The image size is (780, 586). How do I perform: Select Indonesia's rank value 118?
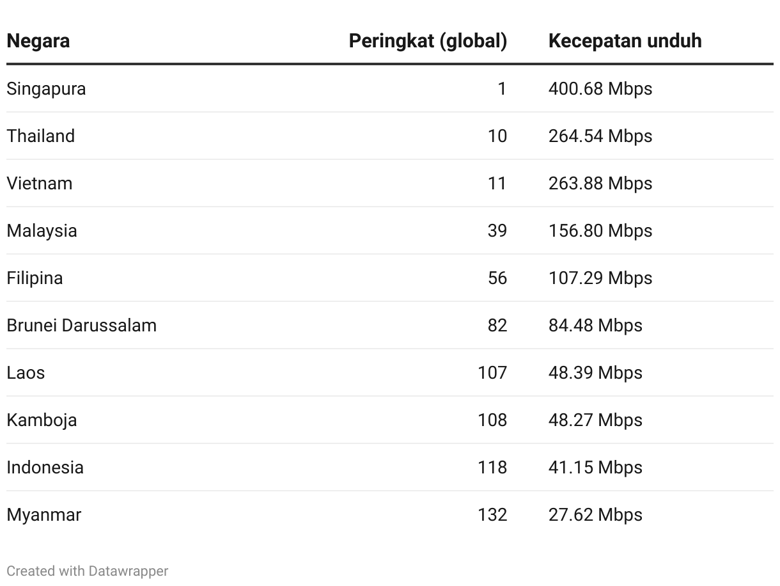coord(492,467)
